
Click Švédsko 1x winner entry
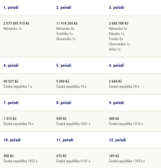click(x=65, y=34)
